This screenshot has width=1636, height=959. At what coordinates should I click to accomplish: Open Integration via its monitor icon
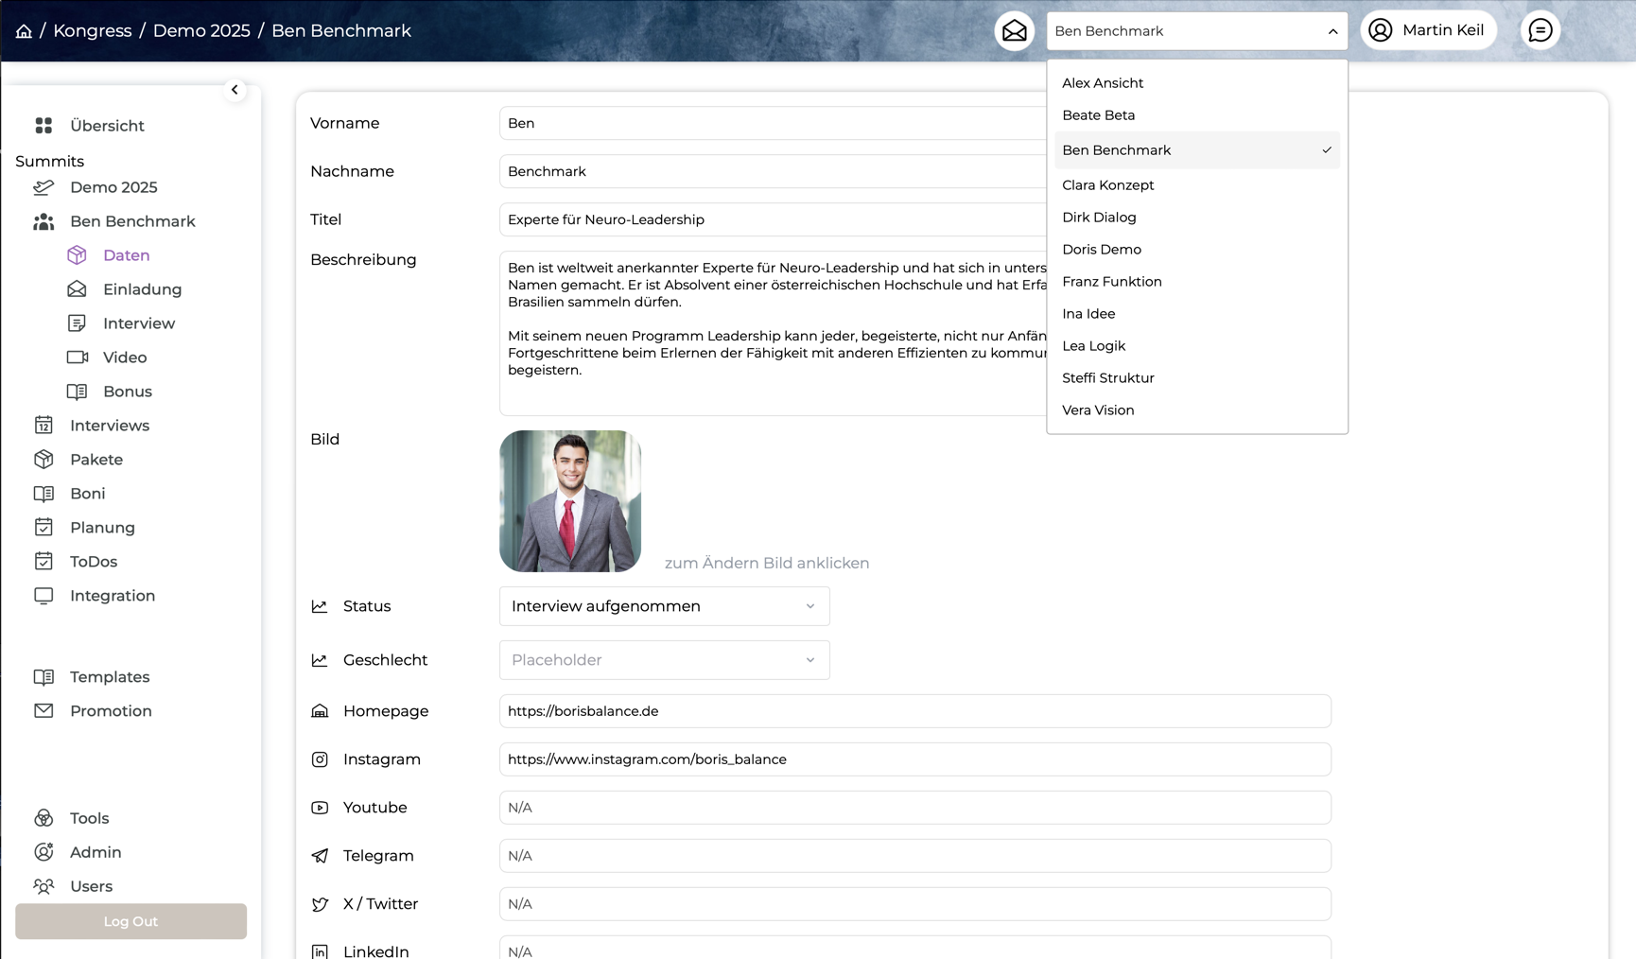pyautogui.click(x=44, y=596)
